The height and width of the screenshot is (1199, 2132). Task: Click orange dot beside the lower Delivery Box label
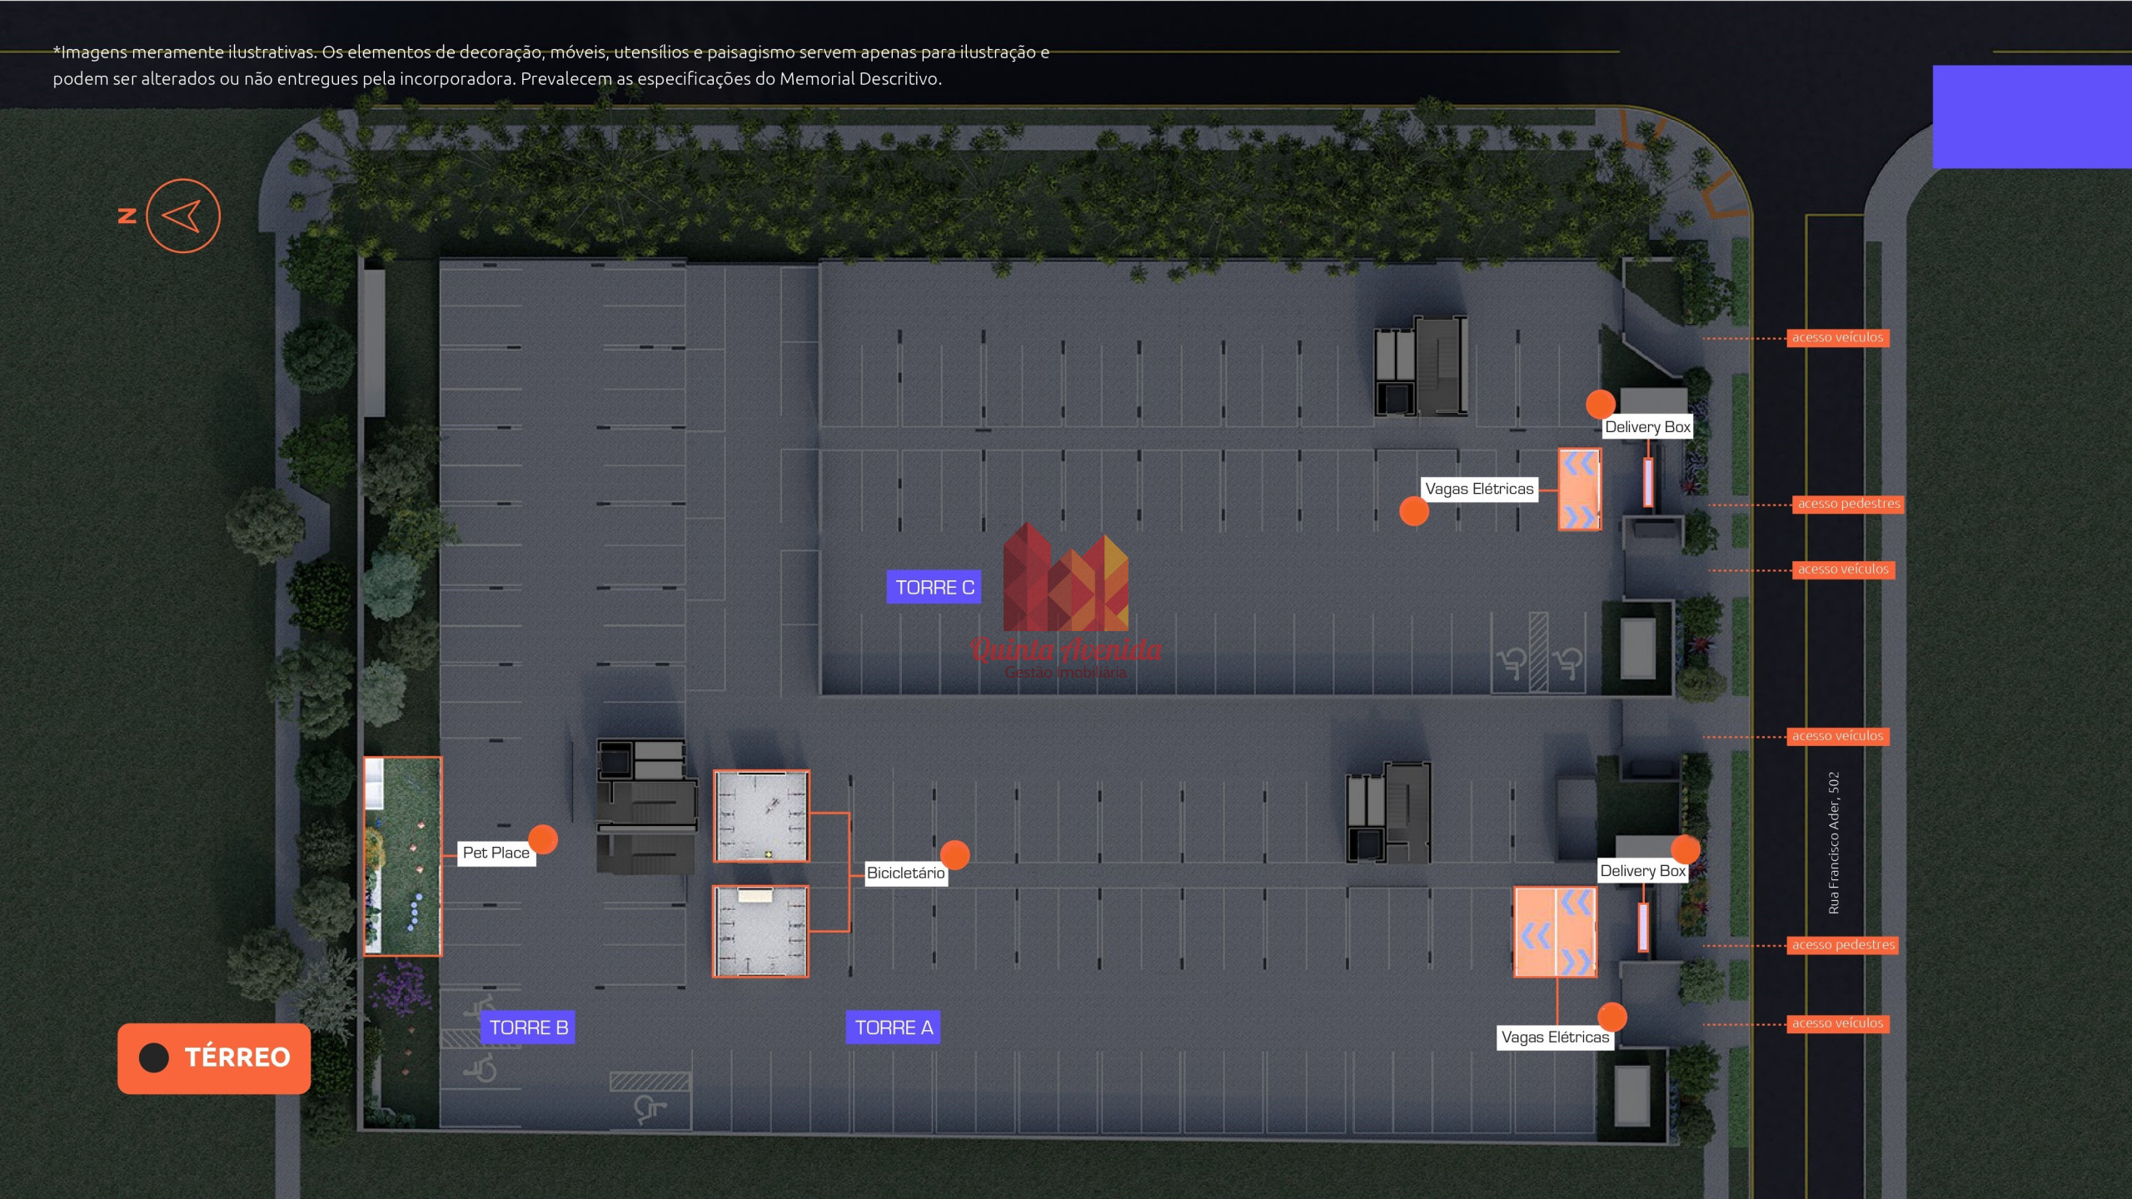[1686, 849]
